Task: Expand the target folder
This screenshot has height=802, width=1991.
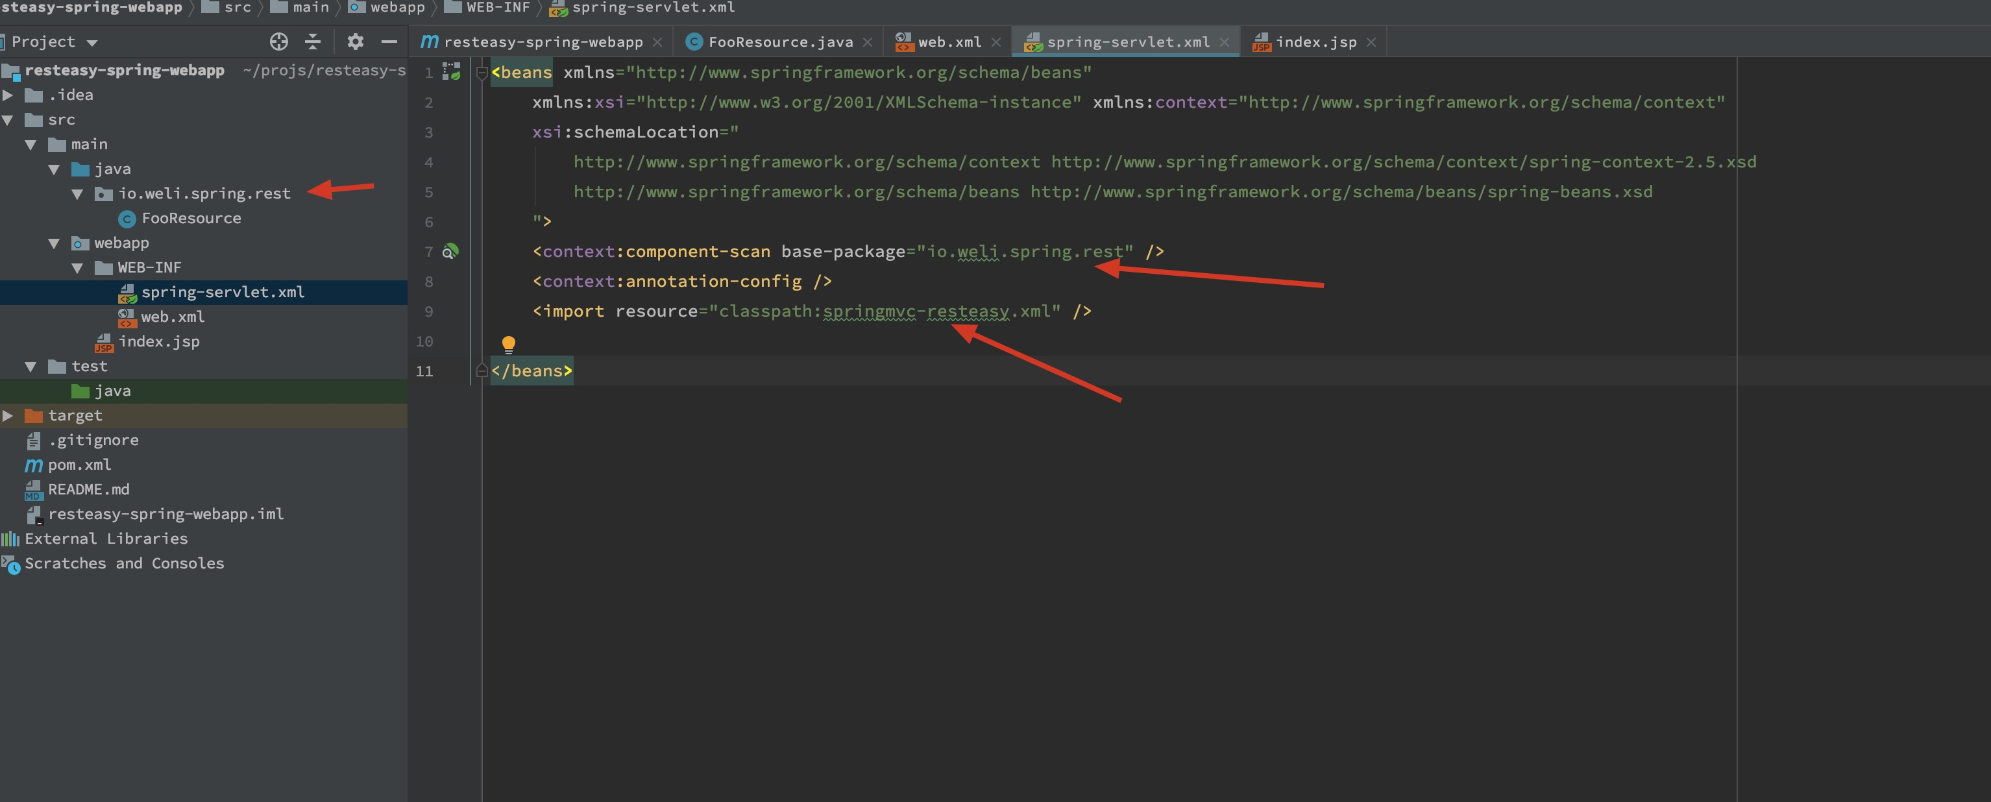Action: click(x=8, y=416)
